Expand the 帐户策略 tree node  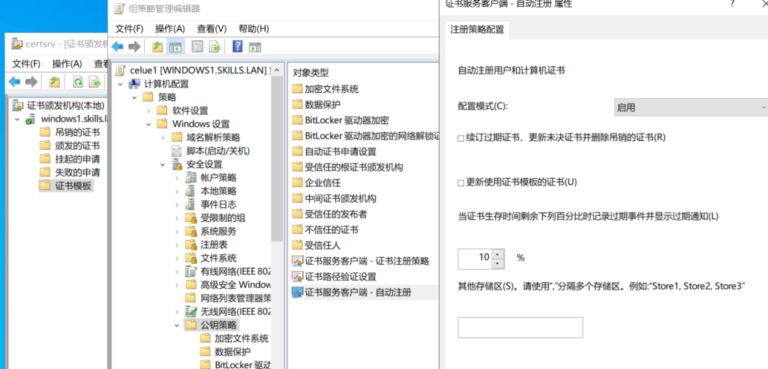click(177, 178)
